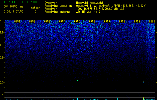Click the 0.7 frequency axis label

tap(2, 82)
